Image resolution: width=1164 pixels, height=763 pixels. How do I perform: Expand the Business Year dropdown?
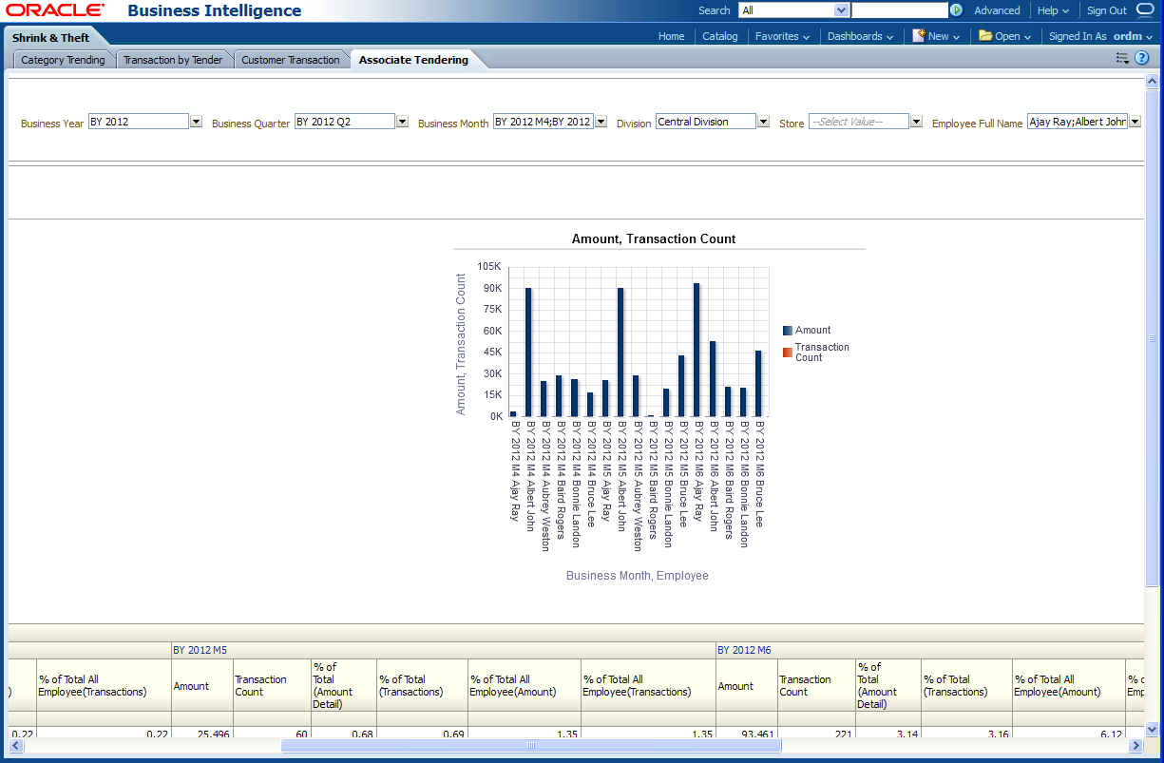196,122
